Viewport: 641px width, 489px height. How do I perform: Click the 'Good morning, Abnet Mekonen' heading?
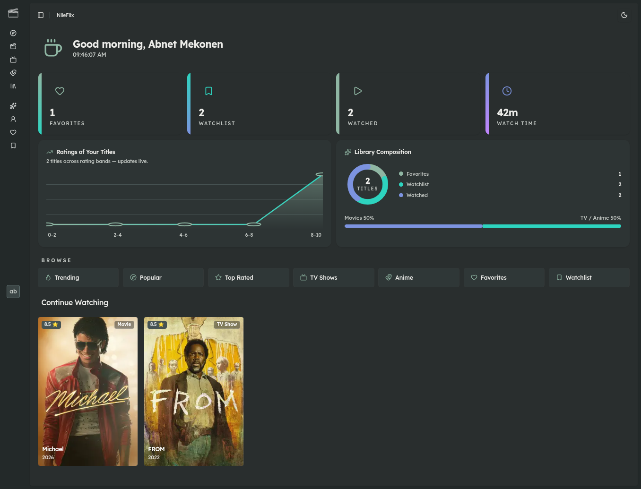pos(148,44)
